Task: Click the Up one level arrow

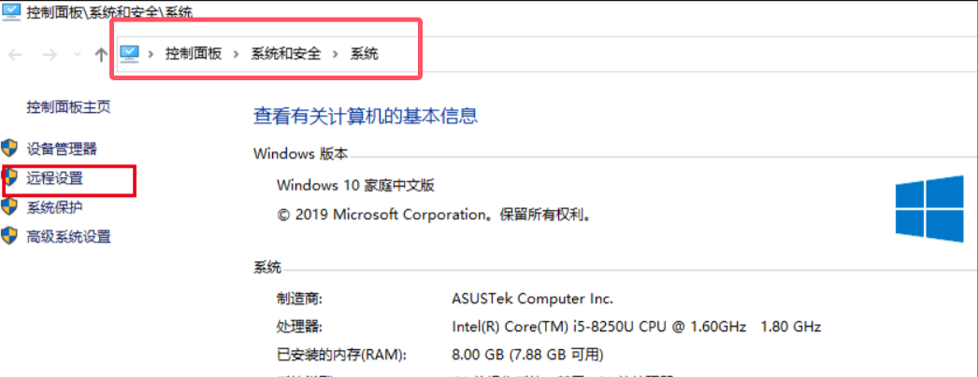Action: (100, 55)
